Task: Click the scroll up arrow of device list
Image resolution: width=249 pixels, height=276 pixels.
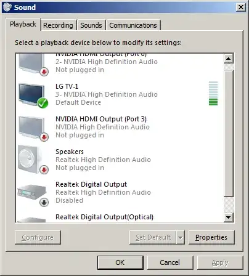Action: point(228,59)
